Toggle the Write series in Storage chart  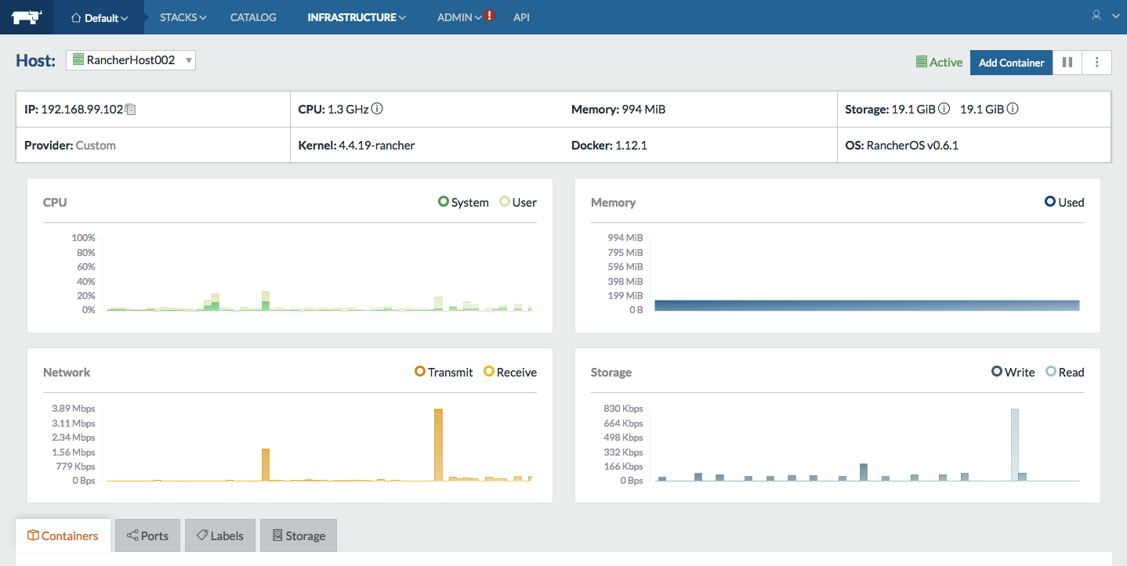tap(1013, 372)
